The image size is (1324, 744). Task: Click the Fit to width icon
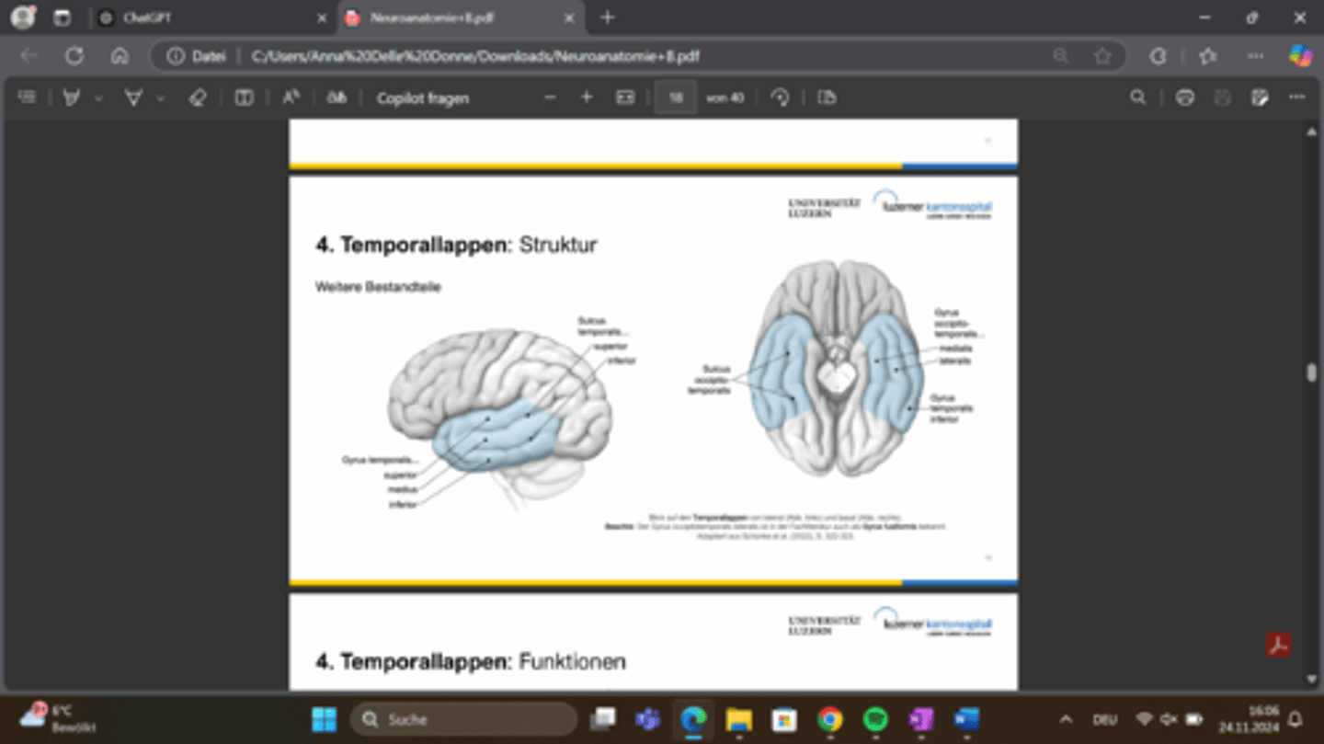tap(625, 97)
